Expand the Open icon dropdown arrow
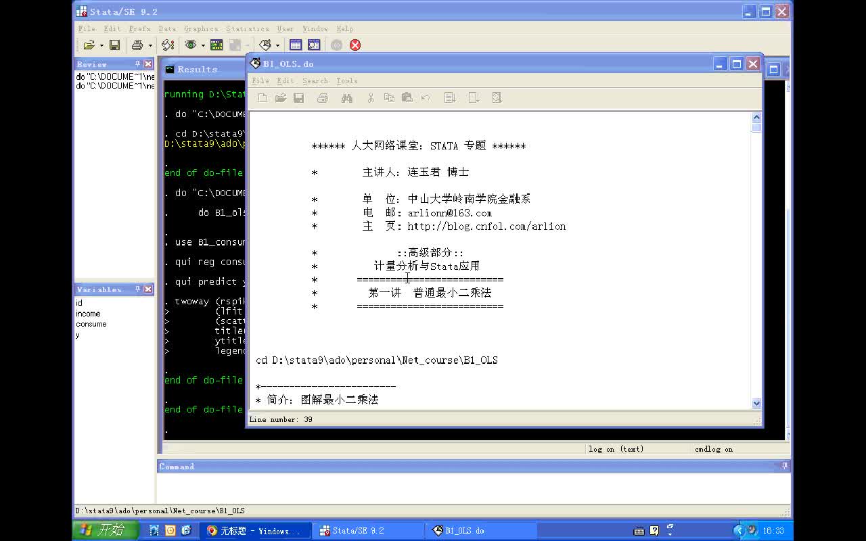Viewport: 866px width, 541px height. tap(101, 46)
